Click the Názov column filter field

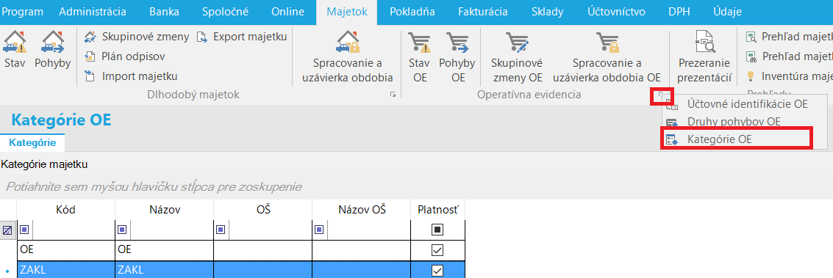click(171, 230)
